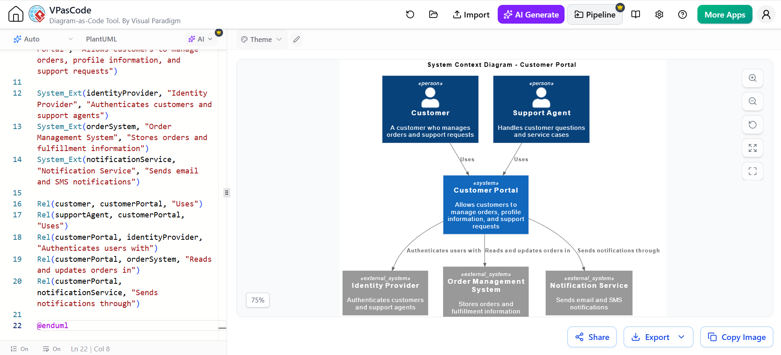The height and width of the screenshot is (355, 781).
Task: Select the Notification Service box
Action: (x=589, y=293)
